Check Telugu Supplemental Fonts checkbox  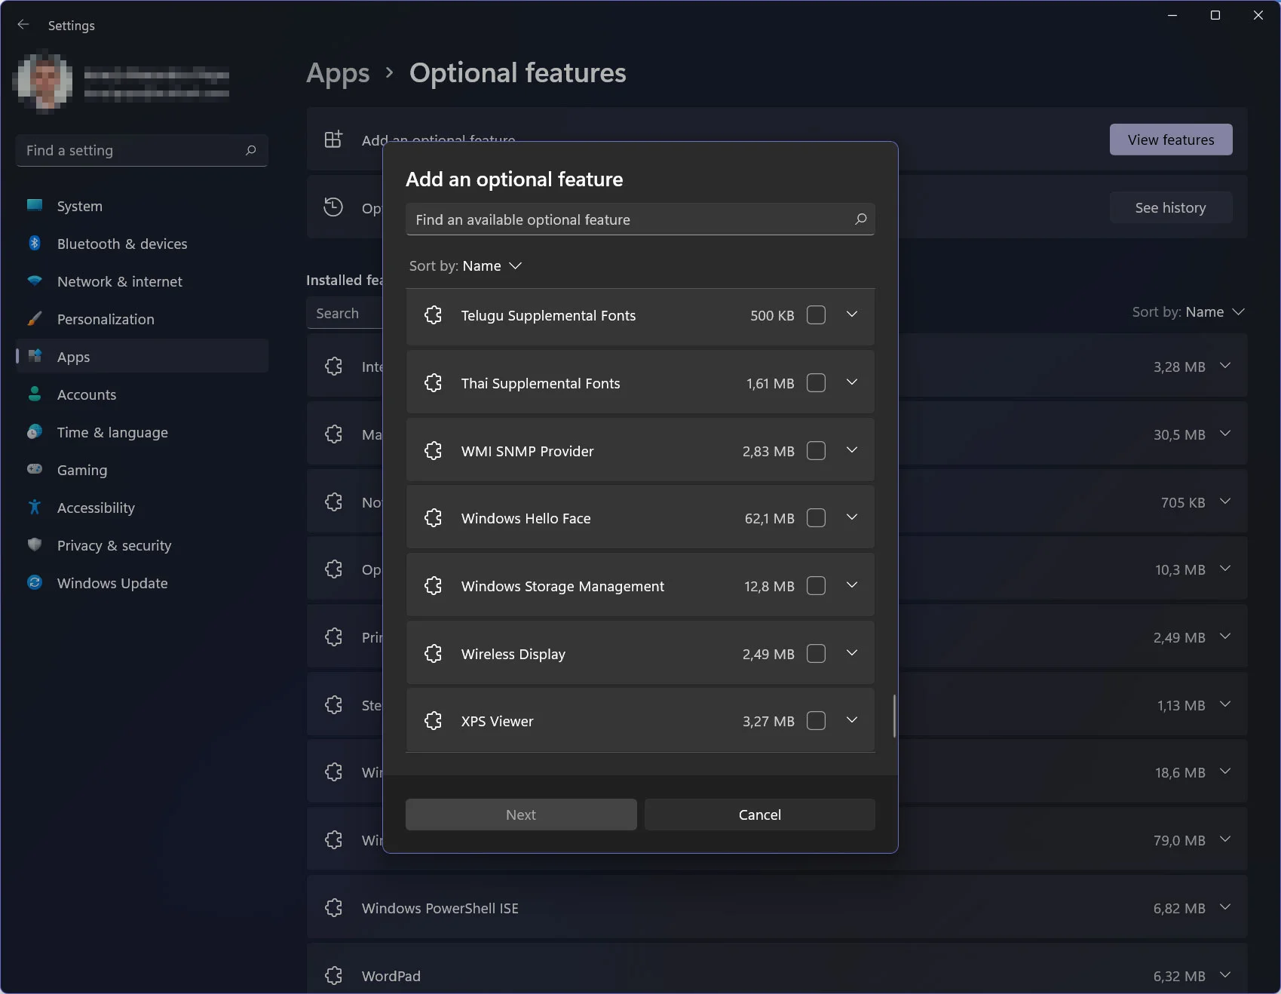[x=816, y=315]
